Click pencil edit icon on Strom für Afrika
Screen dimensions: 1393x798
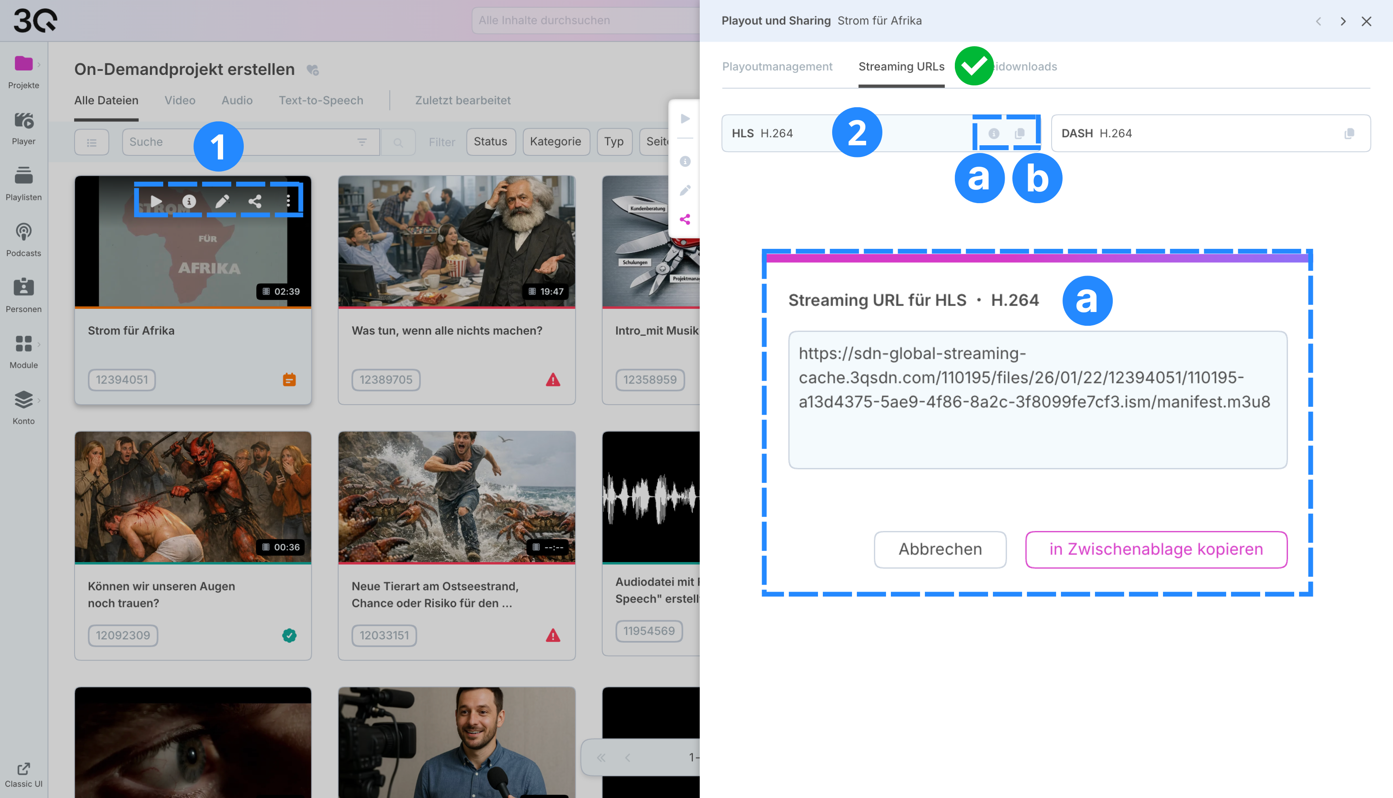point(222,201)
